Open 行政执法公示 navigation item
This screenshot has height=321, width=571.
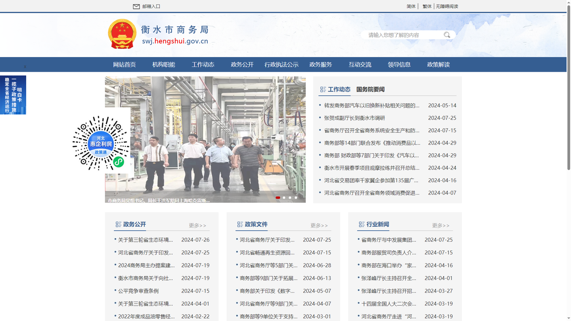[282, 65]
